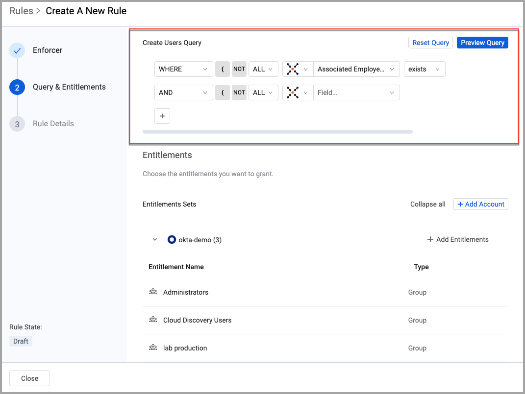The height and width of the screenshot is (394, 525).
Task: Toggle opening parenthesis on AND row
Action: coord(223,93)
